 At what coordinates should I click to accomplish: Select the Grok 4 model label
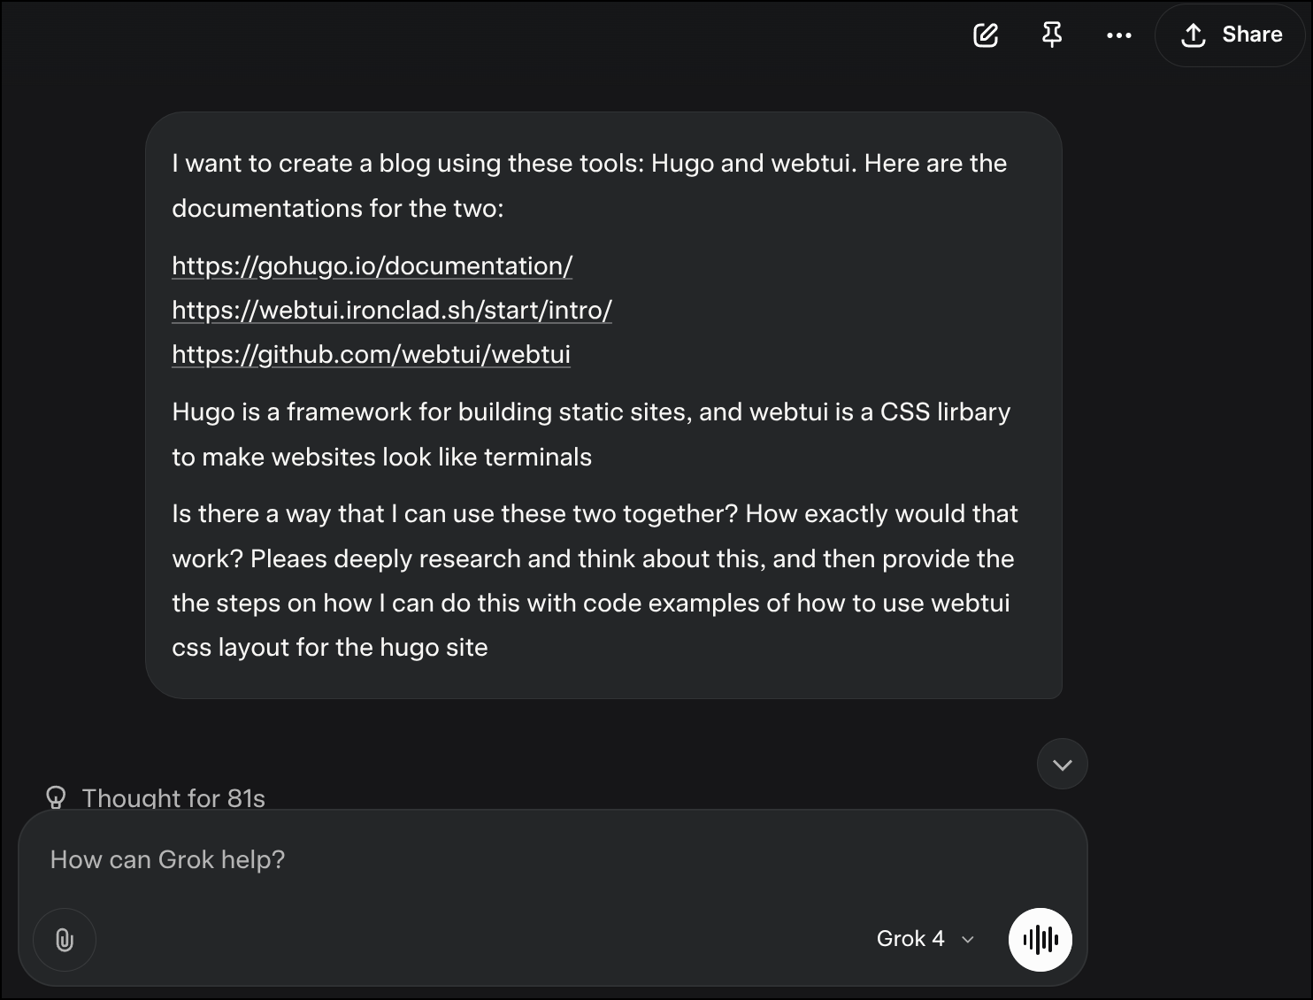910,938
